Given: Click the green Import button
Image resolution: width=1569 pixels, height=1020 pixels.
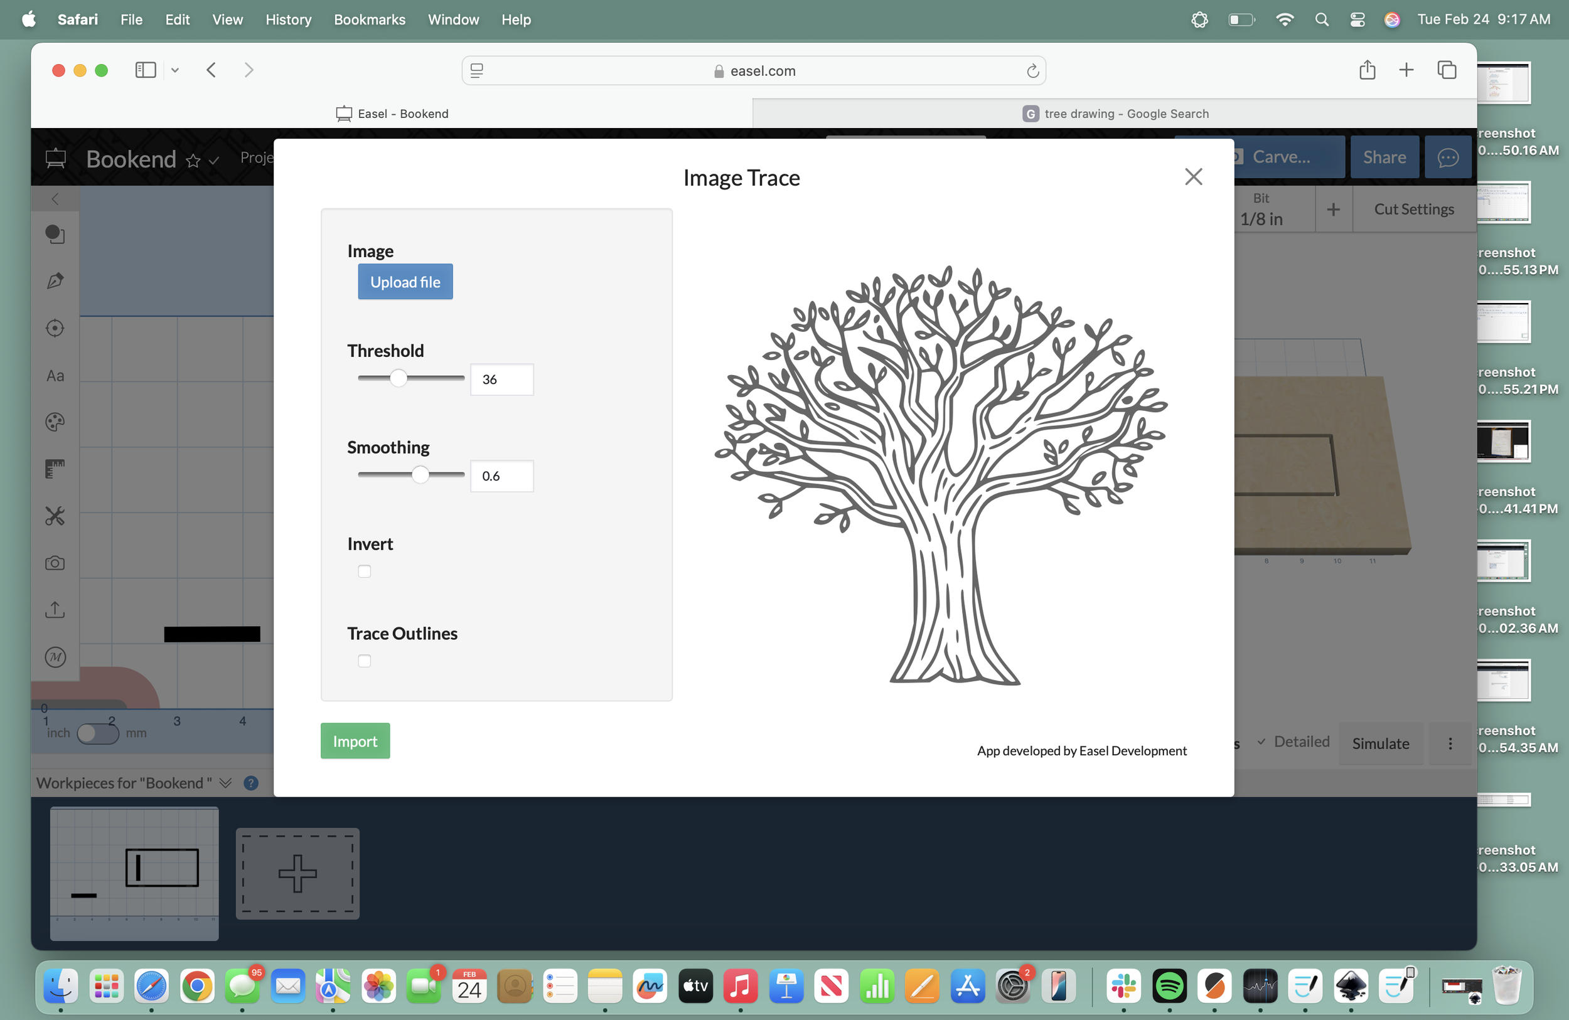Looking at the screenshot, I should coord(355,741).
